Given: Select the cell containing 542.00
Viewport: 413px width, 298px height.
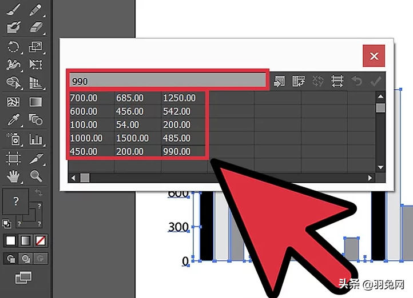Looking at the screenshot, I should [x=184, y=111].
